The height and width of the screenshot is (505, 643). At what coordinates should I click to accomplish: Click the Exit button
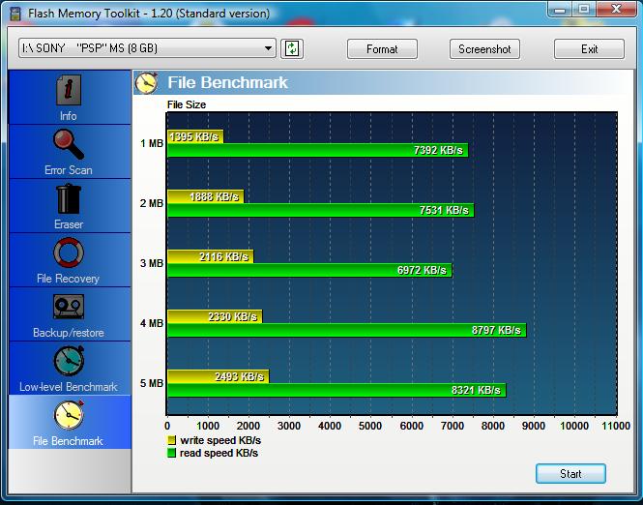[x=589, y=49]
